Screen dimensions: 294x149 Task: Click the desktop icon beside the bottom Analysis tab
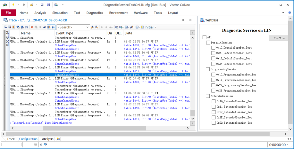tap(59, 139)
